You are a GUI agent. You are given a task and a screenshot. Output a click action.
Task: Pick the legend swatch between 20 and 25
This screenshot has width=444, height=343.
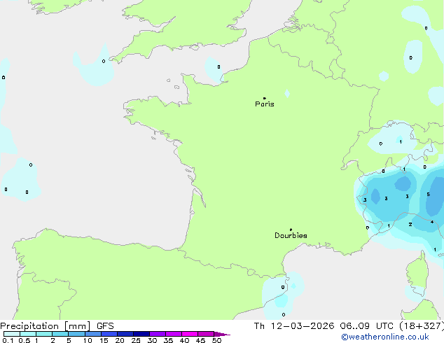[125, 334]
